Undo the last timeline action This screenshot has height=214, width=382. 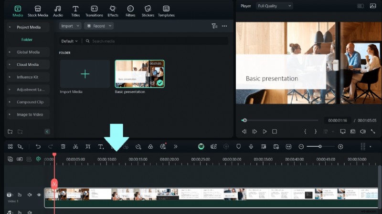pos(38,146)
